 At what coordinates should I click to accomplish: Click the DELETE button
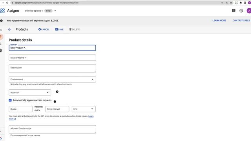(75, 29)
